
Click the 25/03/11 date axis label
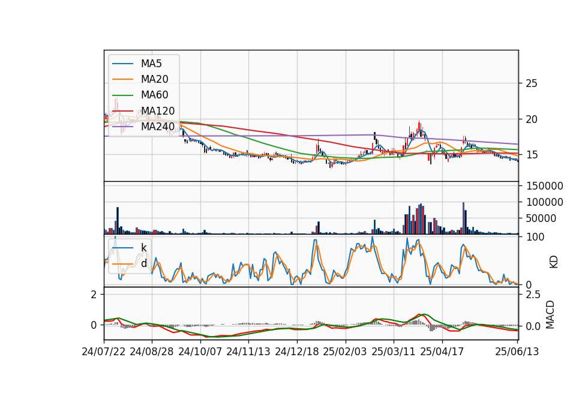(394, 352)
